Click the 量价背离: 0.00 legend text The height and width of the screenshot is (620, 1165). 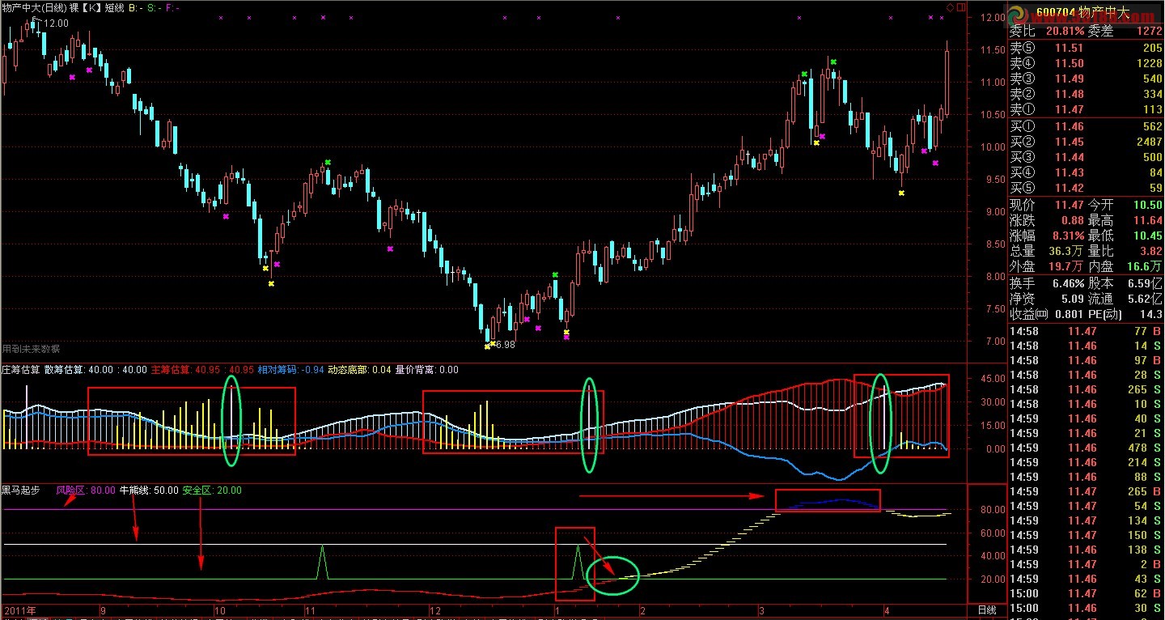tap(426, 370)
